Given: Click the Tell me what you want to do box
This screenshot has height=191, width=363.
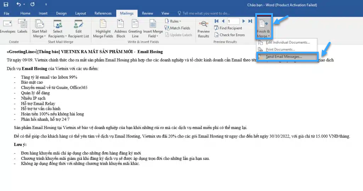Looking at the screenshot, I should tap(204, 13).
